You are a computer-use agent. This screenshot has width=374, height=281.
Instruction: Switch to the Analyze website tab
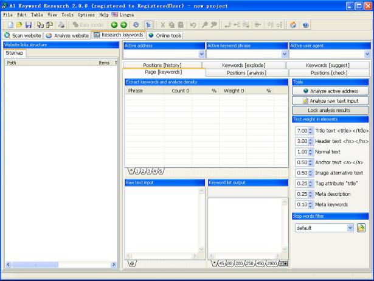(x=68, y=35)
